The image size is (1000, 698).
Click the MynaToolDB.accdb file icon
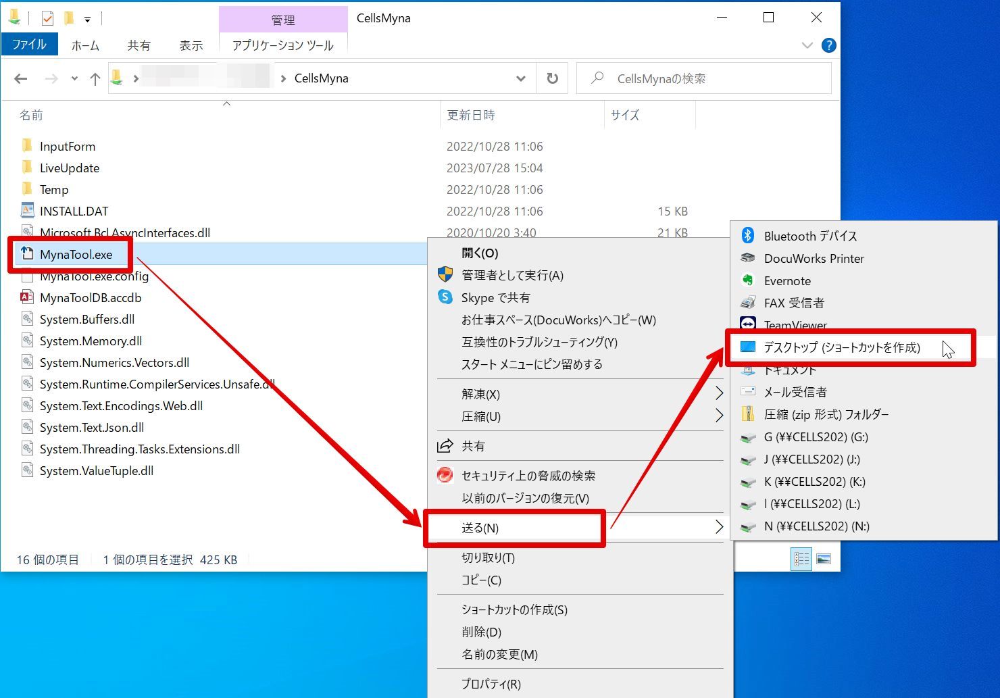(27, 297)
